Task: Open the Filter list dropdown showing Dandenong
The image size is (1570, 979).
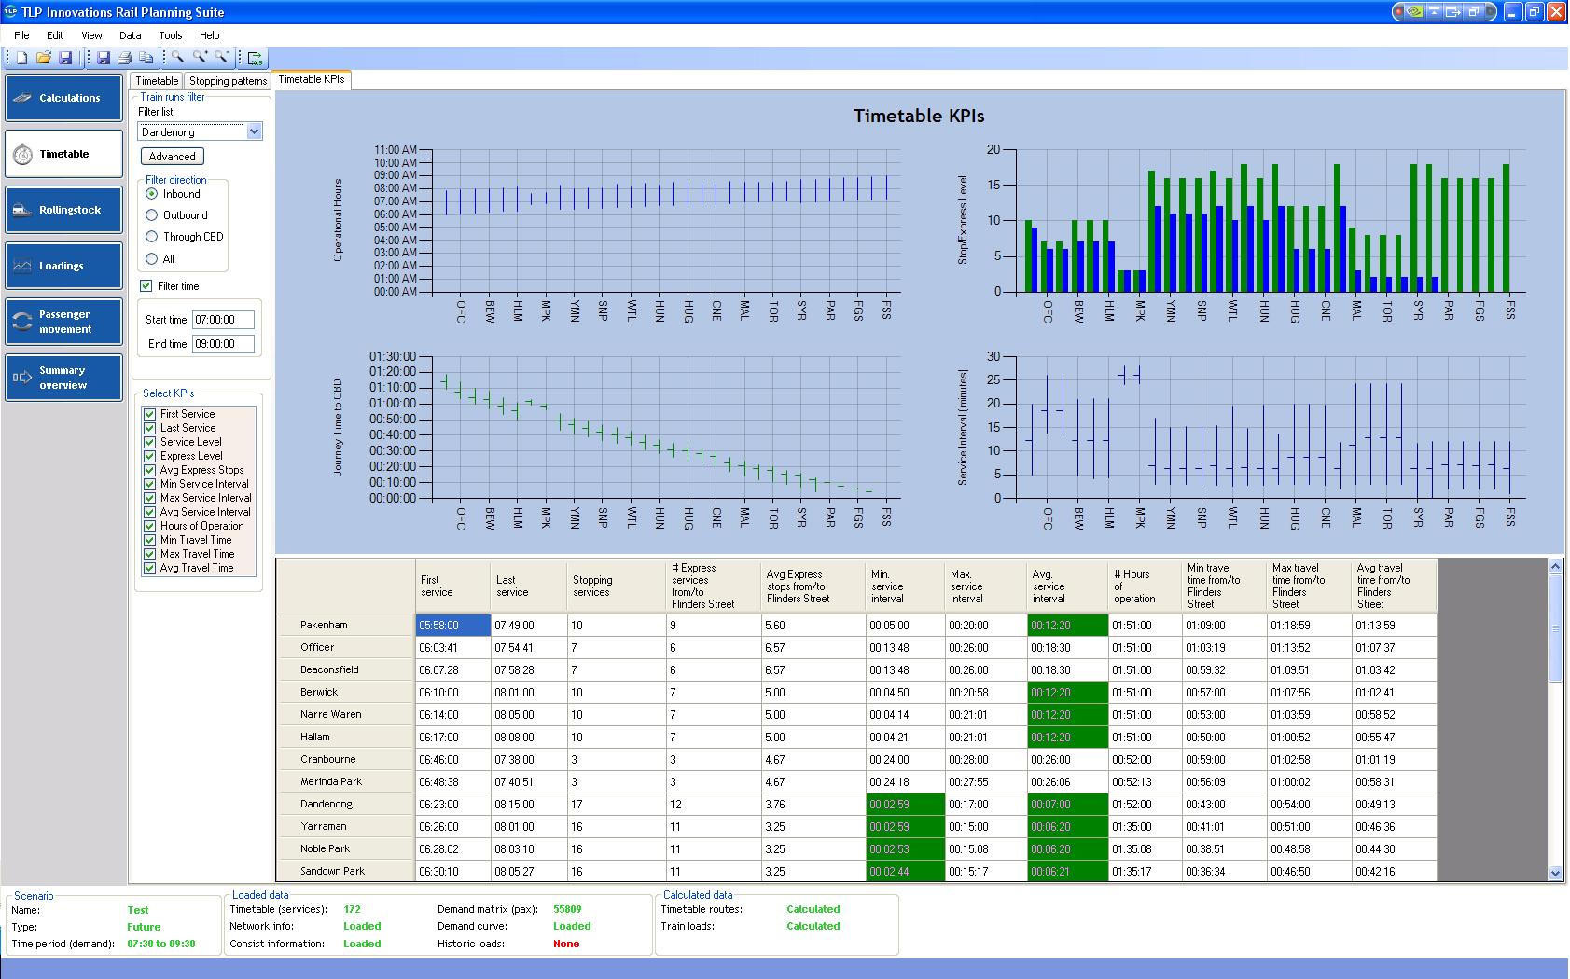Action: coord(201,131)
